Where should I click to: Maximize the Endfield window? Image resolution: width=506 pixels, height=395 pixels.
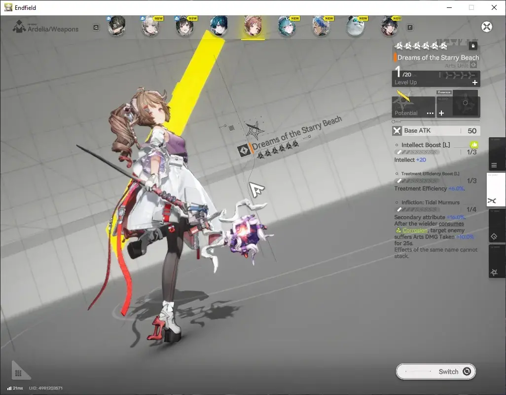471,7
